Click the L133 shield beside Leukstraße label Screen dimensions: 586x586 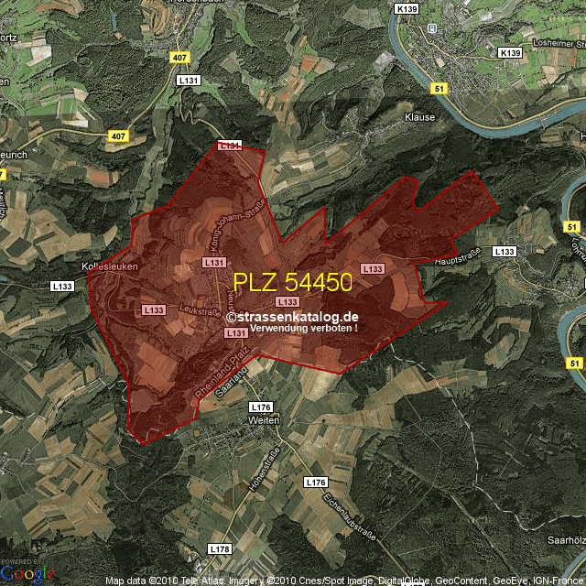154,311
